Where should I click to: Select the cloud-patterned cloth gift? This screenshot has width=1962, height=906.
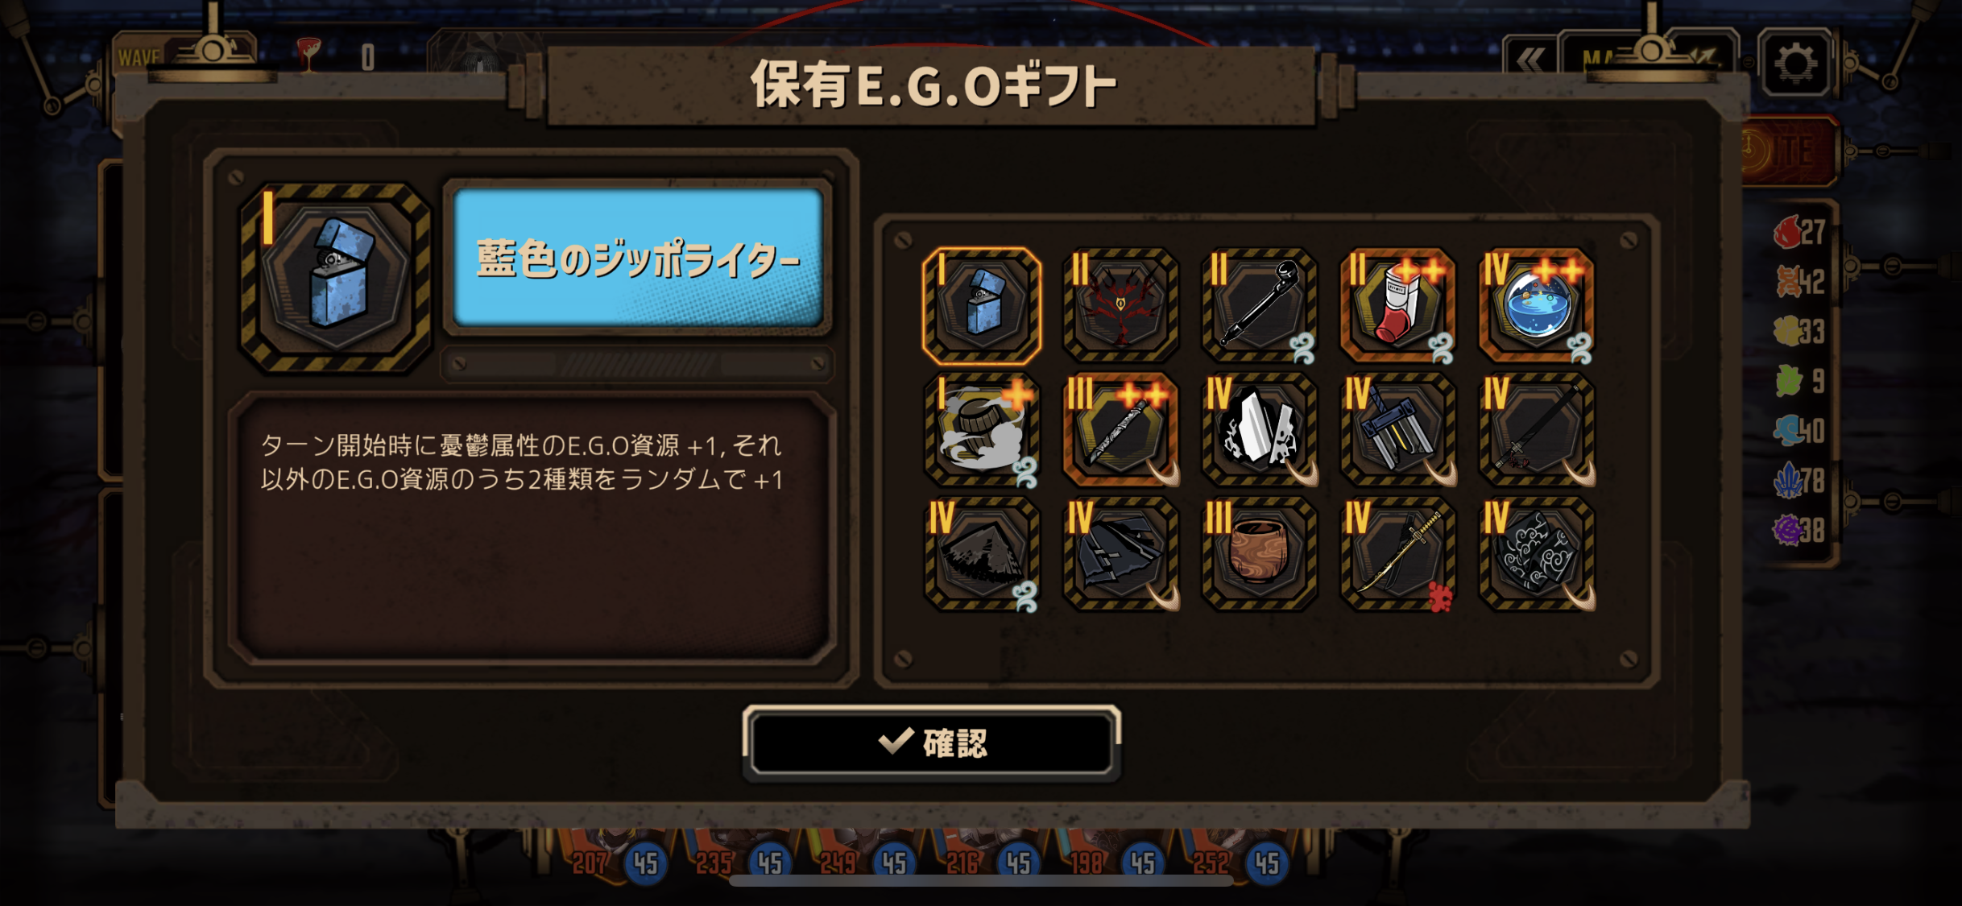[1537, 554]
